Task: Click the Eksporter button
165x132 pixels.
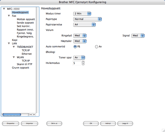Action: pos(11,123)
